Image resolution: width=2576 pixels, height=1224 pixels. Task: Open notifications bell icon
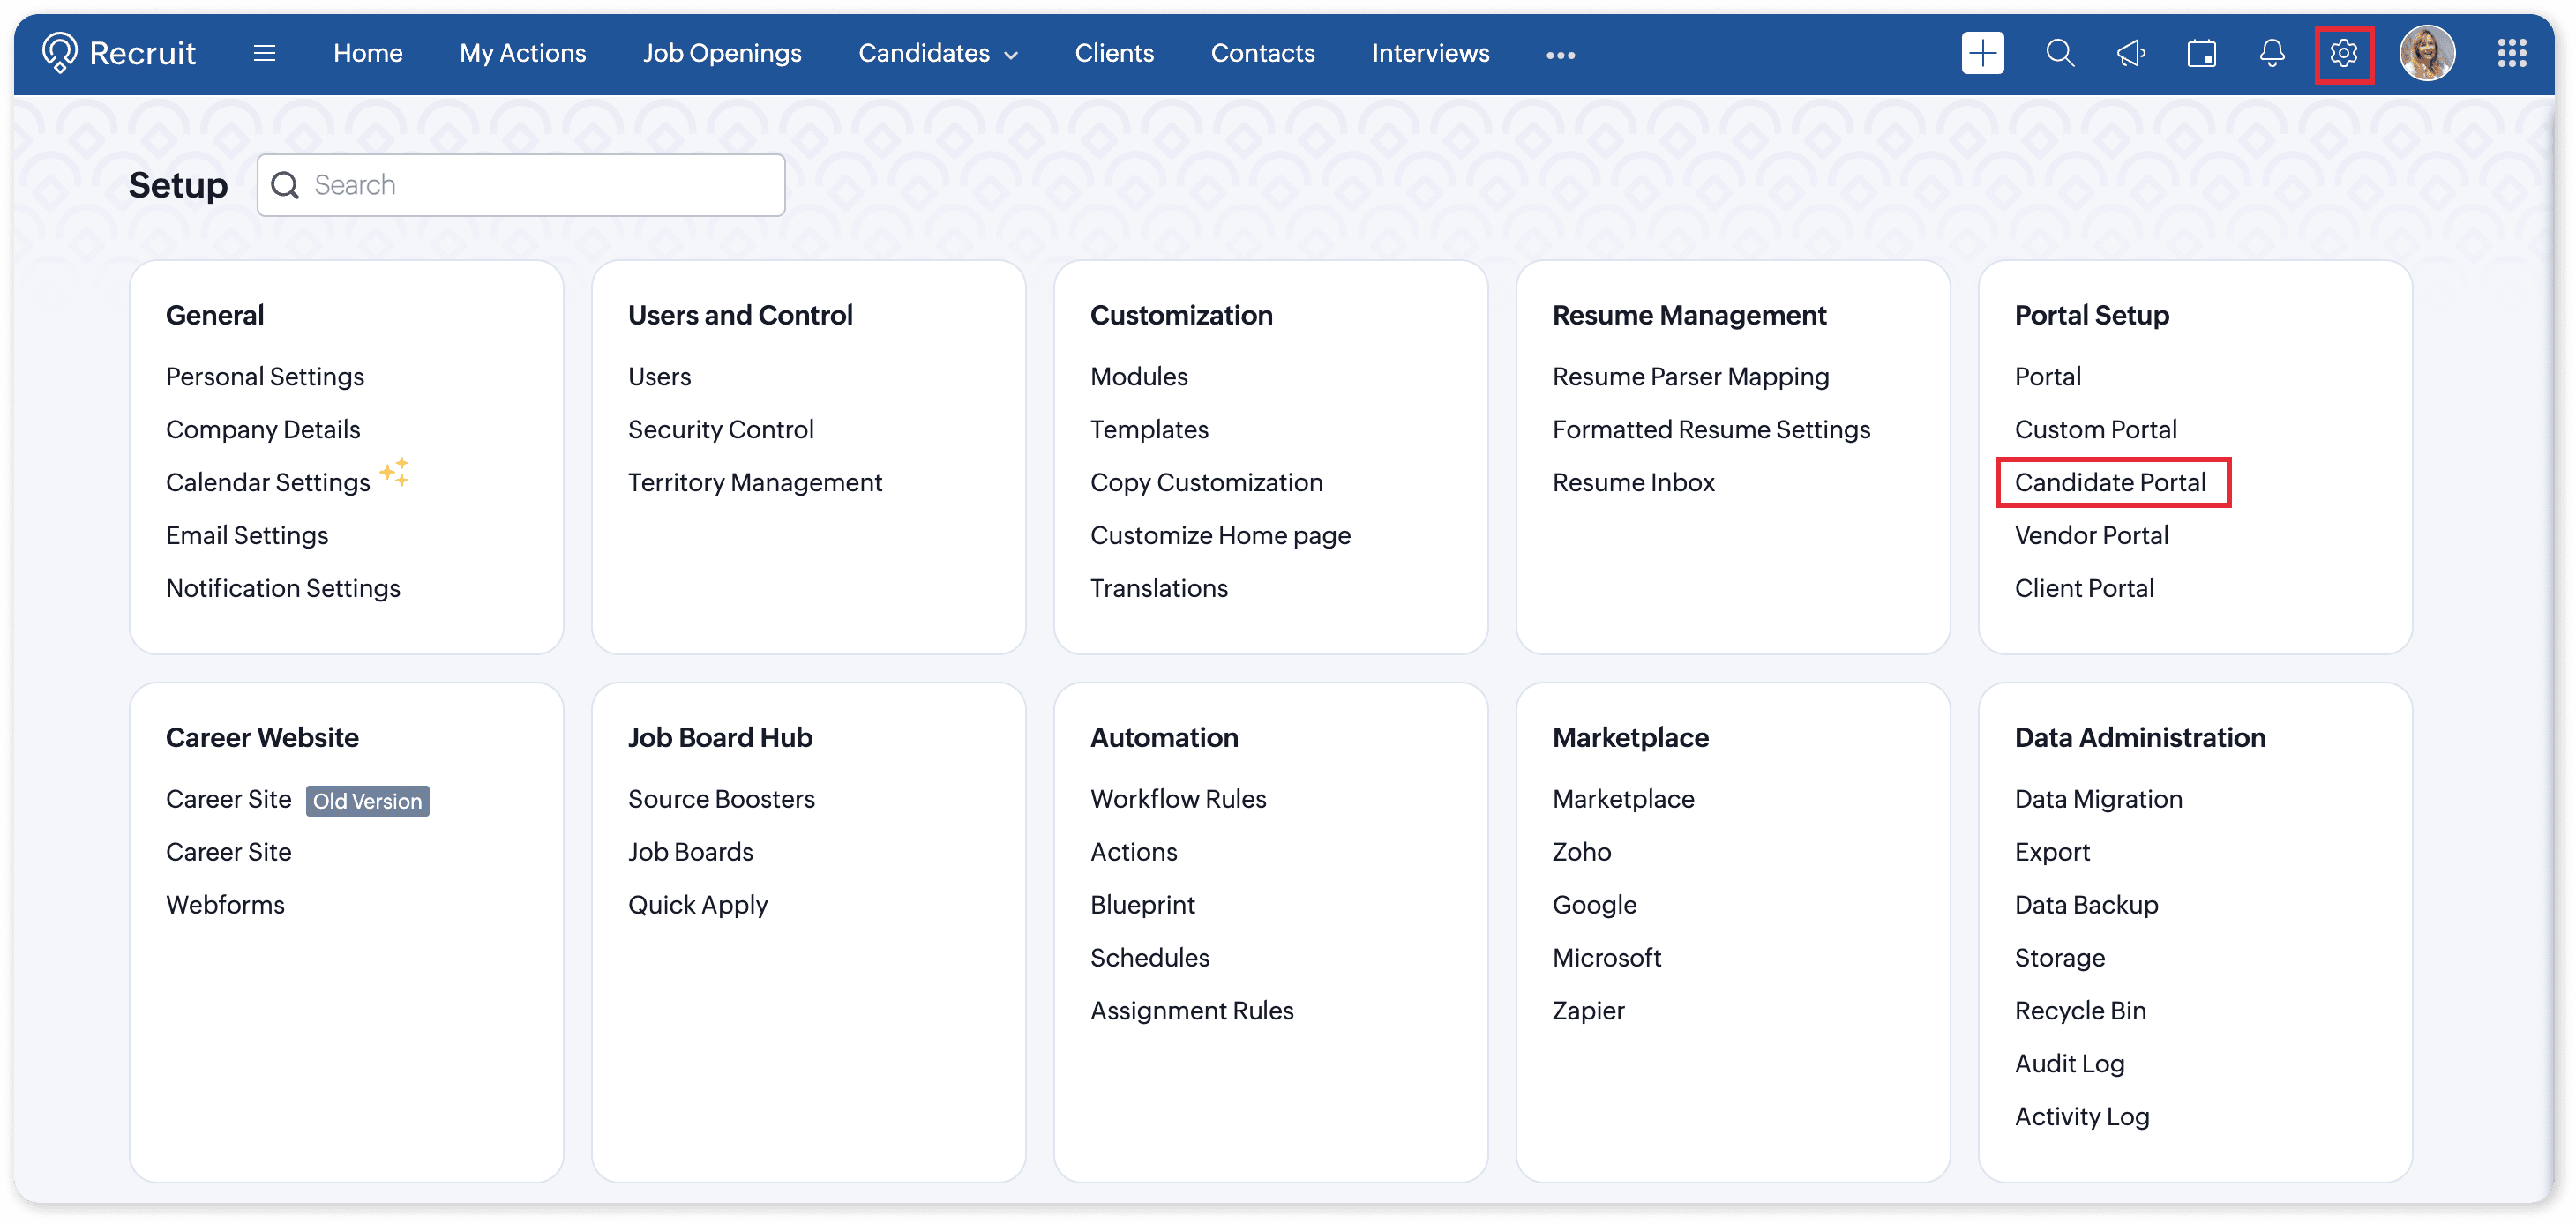coord(2271,54)
